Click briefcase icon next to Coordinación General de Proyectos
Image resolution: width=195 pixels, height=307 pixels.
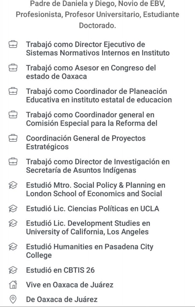(x=13, y=138)
